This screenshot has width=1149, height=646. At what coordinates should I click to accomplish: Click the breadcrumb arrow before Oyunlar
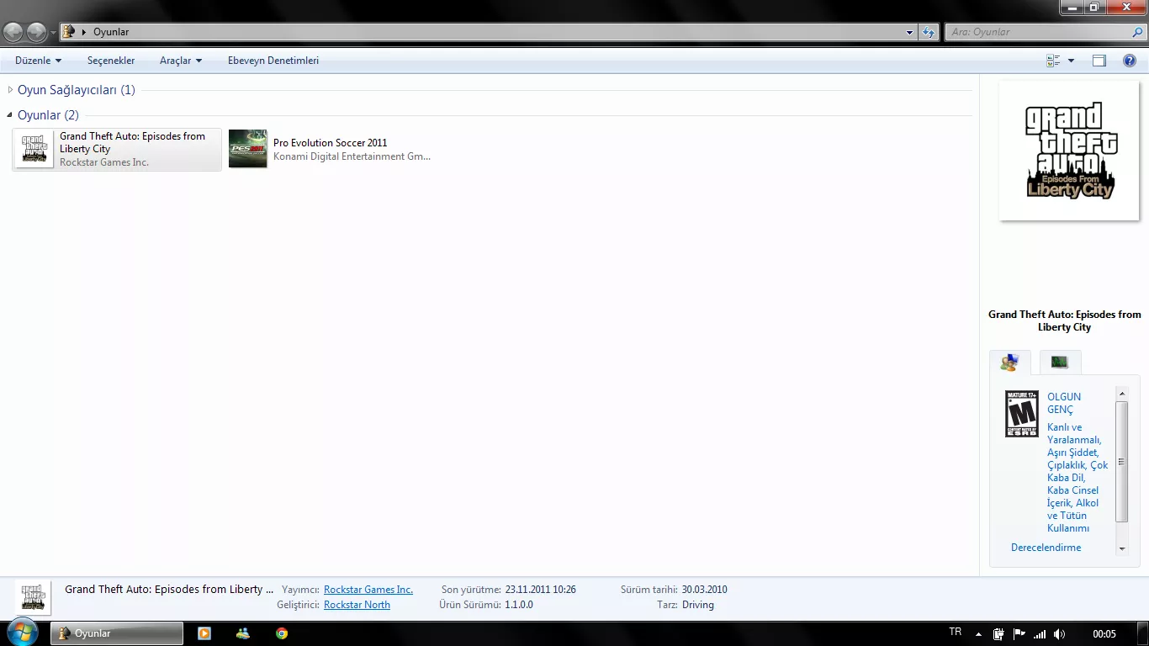[84, 32]
